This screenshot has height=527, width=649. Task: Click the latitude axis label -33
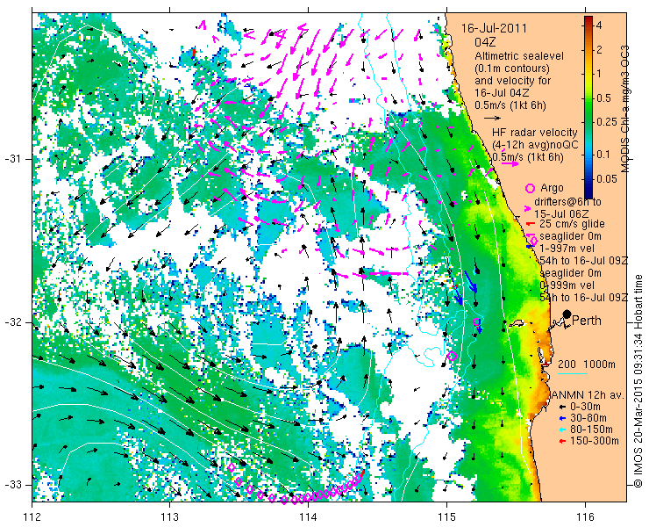pyautogui.click(x=12, y=485)
